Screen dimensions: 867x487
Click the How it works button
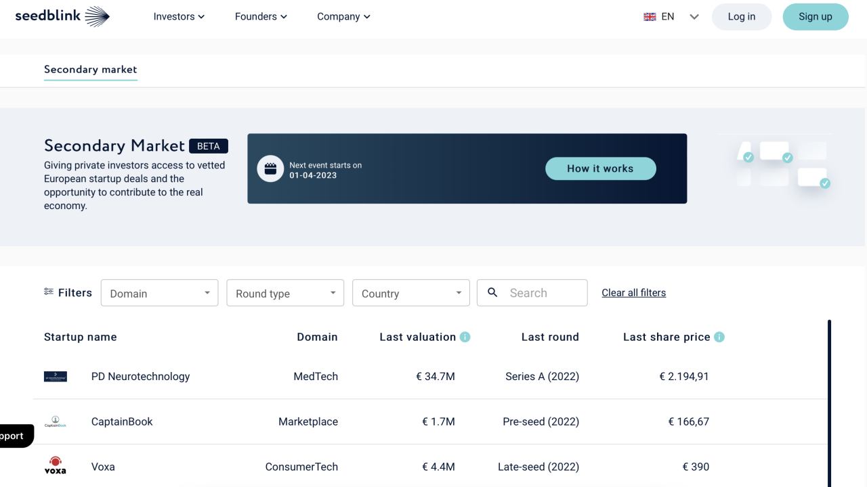(x=600, y=168)
